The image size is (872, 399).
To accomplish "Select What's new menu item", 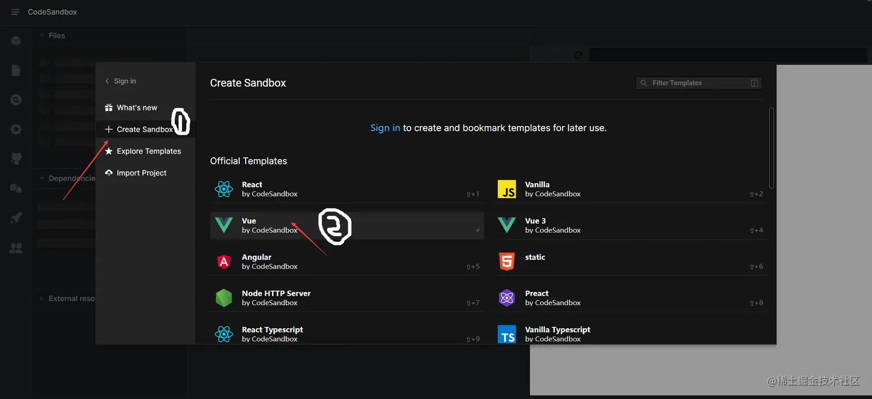I will pyautogui.click(x=137, y=108).
